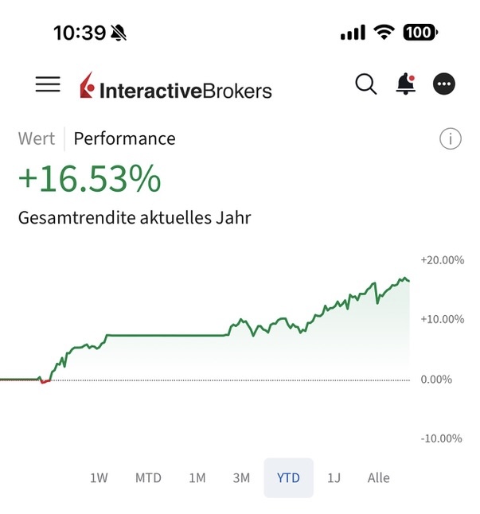The height and width of the screenshot is (514, 480).
Task: Tap the Gesamtrendite aktuelles Jahr label
Action: point(135,216)
